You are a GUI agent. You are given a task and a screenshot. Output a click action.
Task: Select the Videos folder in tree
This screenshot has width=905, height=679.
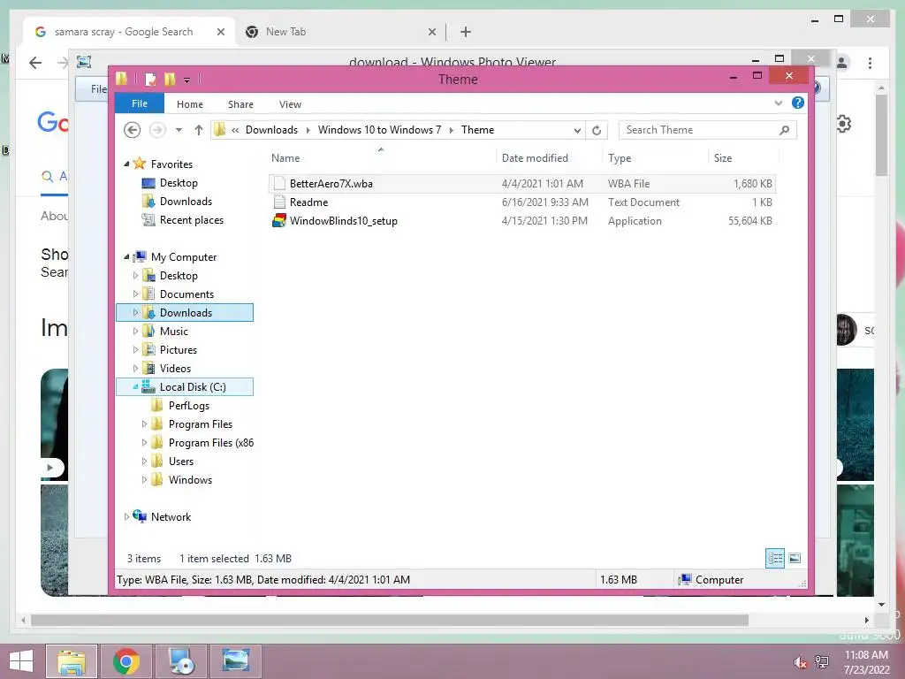175,369
